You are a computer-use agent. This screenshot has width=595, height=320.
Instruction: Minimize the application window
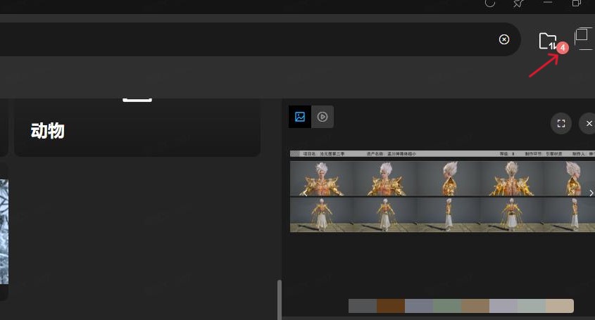[x=548, y=3]
